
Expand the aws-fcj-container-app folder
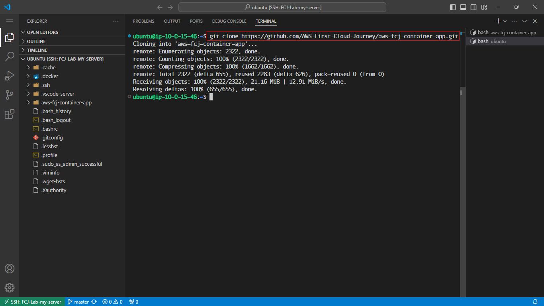[x=72, y=102]
